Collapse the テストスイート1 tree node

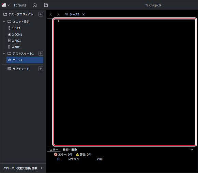[4, 54]
